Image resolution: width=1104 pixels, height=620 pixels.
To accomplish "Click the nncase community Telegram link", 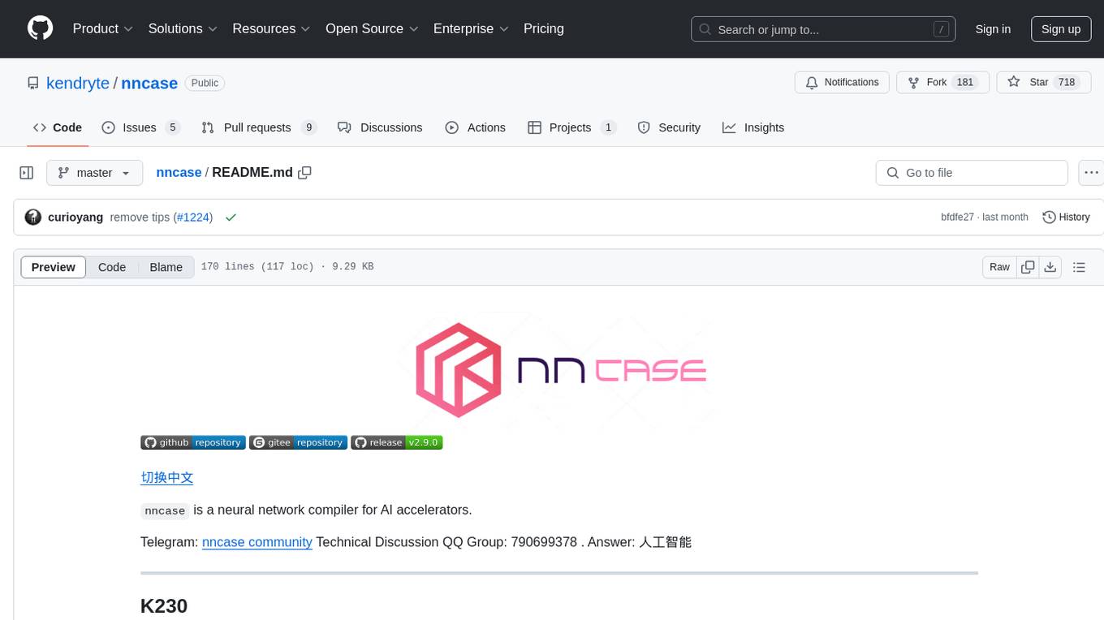I will 257,542.
